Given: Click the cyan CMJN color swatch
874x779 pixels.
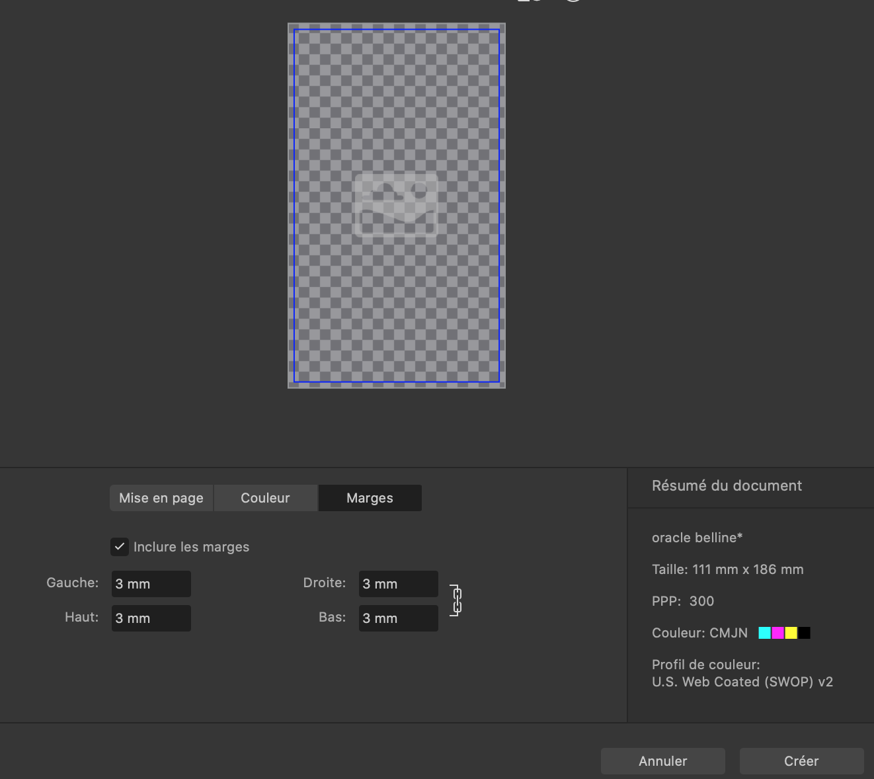Looking at the screenshot, I should (763, 633).
